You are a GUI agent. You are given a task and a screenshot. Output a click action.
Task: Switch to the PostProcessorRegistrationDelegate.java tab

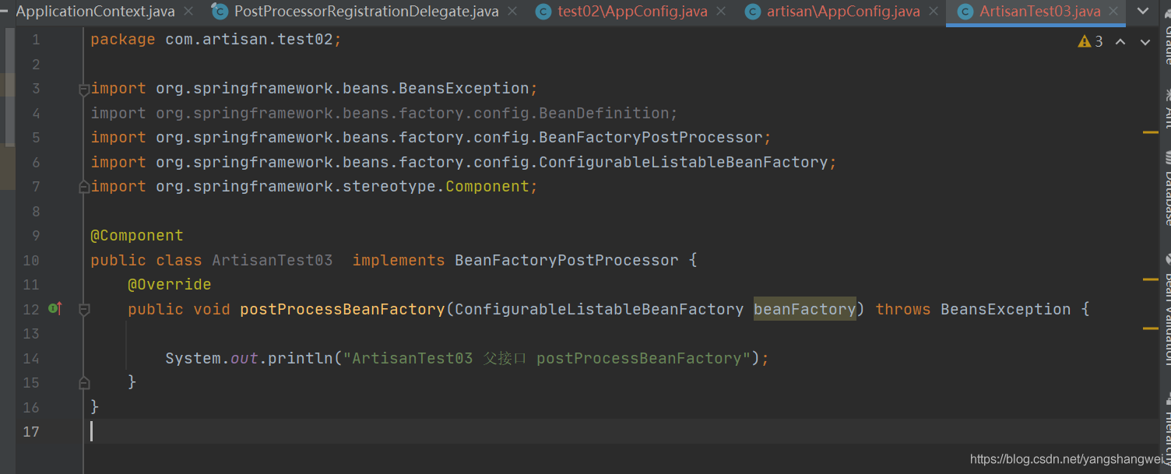click(366, 12)
